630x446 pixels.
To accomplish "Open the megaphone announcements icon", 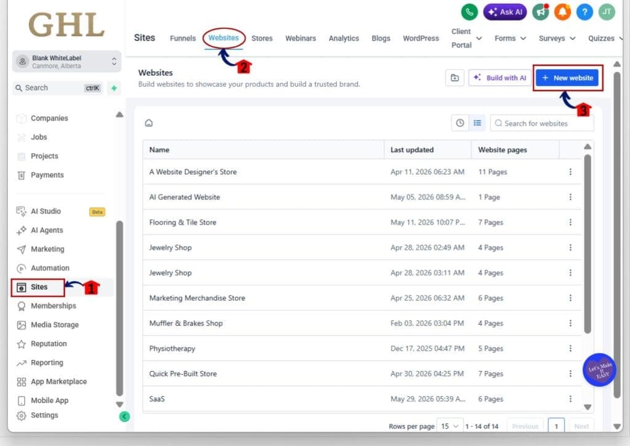I will tap(541, 12).
